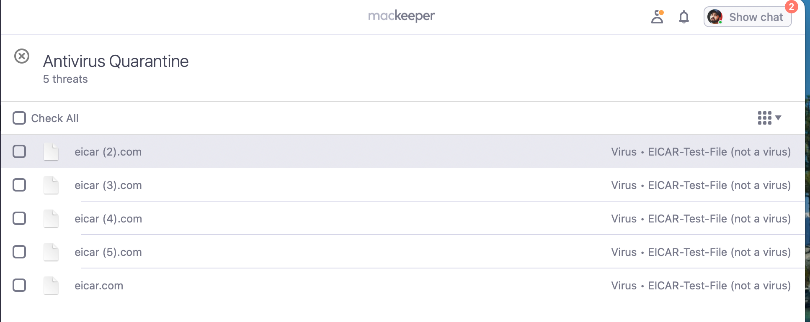Click the Show chat button
This screenshot has height=322, width=810.
click(748, 17)
